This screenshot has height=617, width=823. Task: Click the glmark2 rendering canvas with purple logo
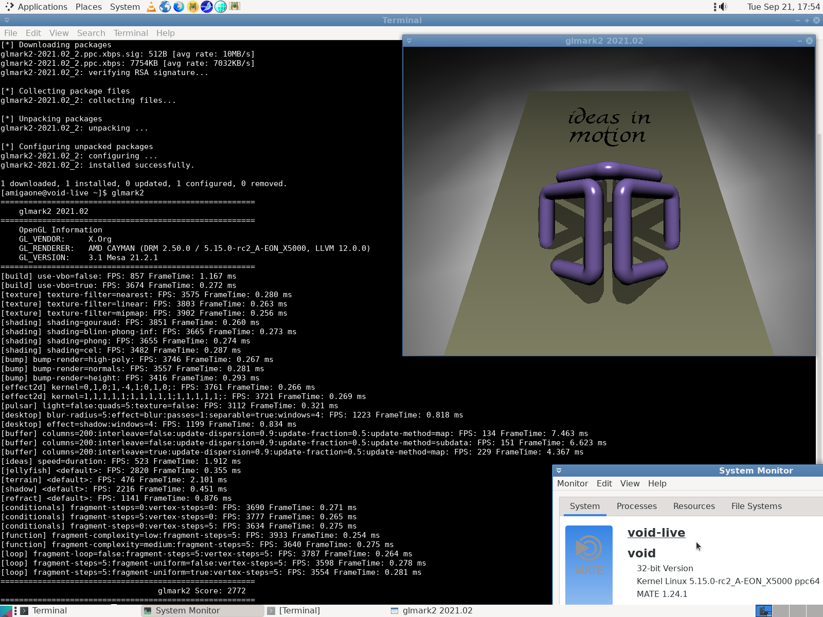click(x=609, y=201)
